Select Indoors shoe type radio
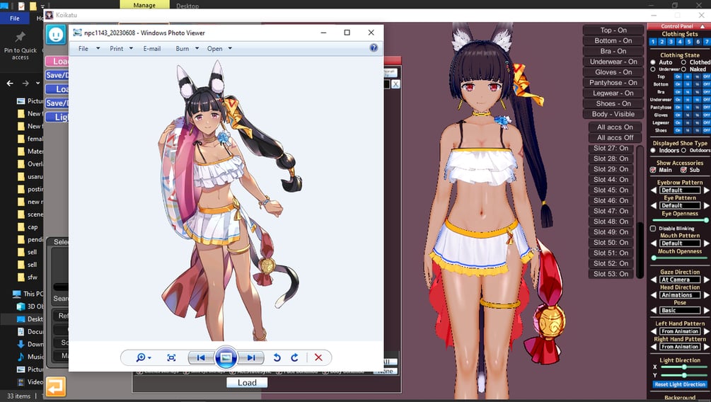This screenshot has width=711, height=402. 653,150
